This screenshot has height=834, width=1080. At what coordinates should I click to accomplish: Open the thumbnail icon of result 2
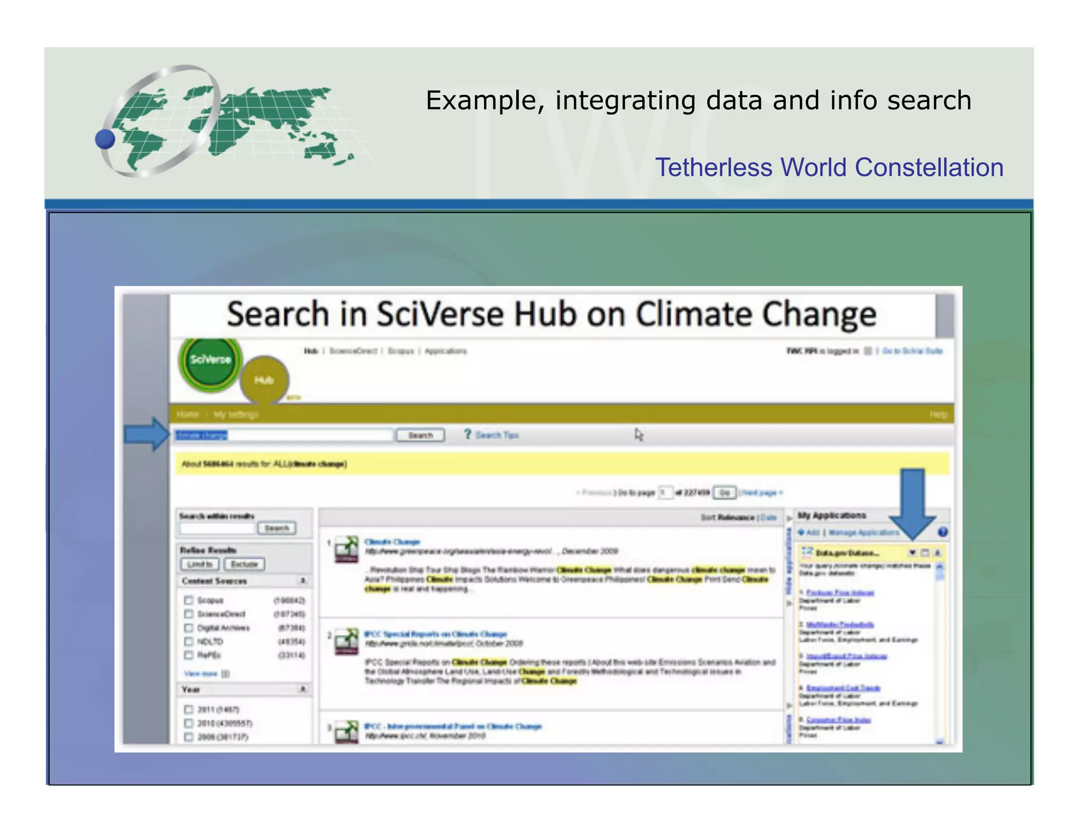click(347, 642)
